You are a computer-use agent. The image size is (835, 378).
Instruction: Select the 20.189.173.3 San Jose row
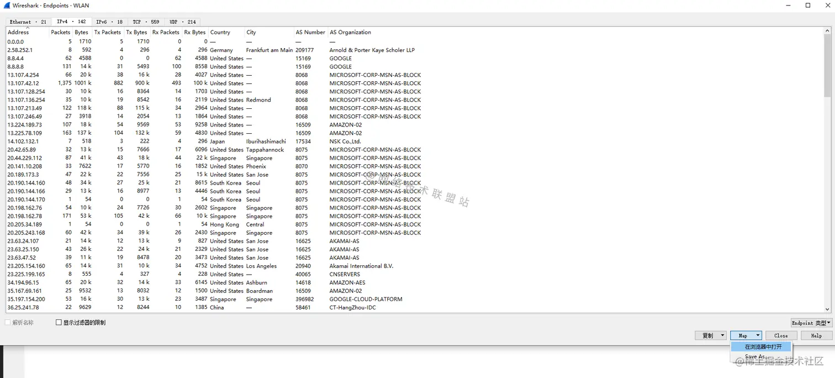[414, 174]
